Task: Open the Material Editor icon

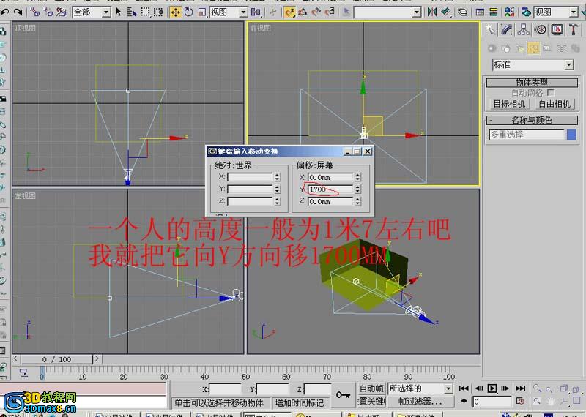Action: coord(509,12)
